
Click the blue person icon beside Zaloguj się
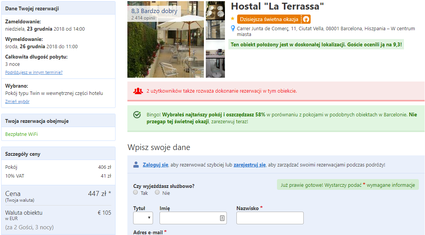tap(136, 165)
